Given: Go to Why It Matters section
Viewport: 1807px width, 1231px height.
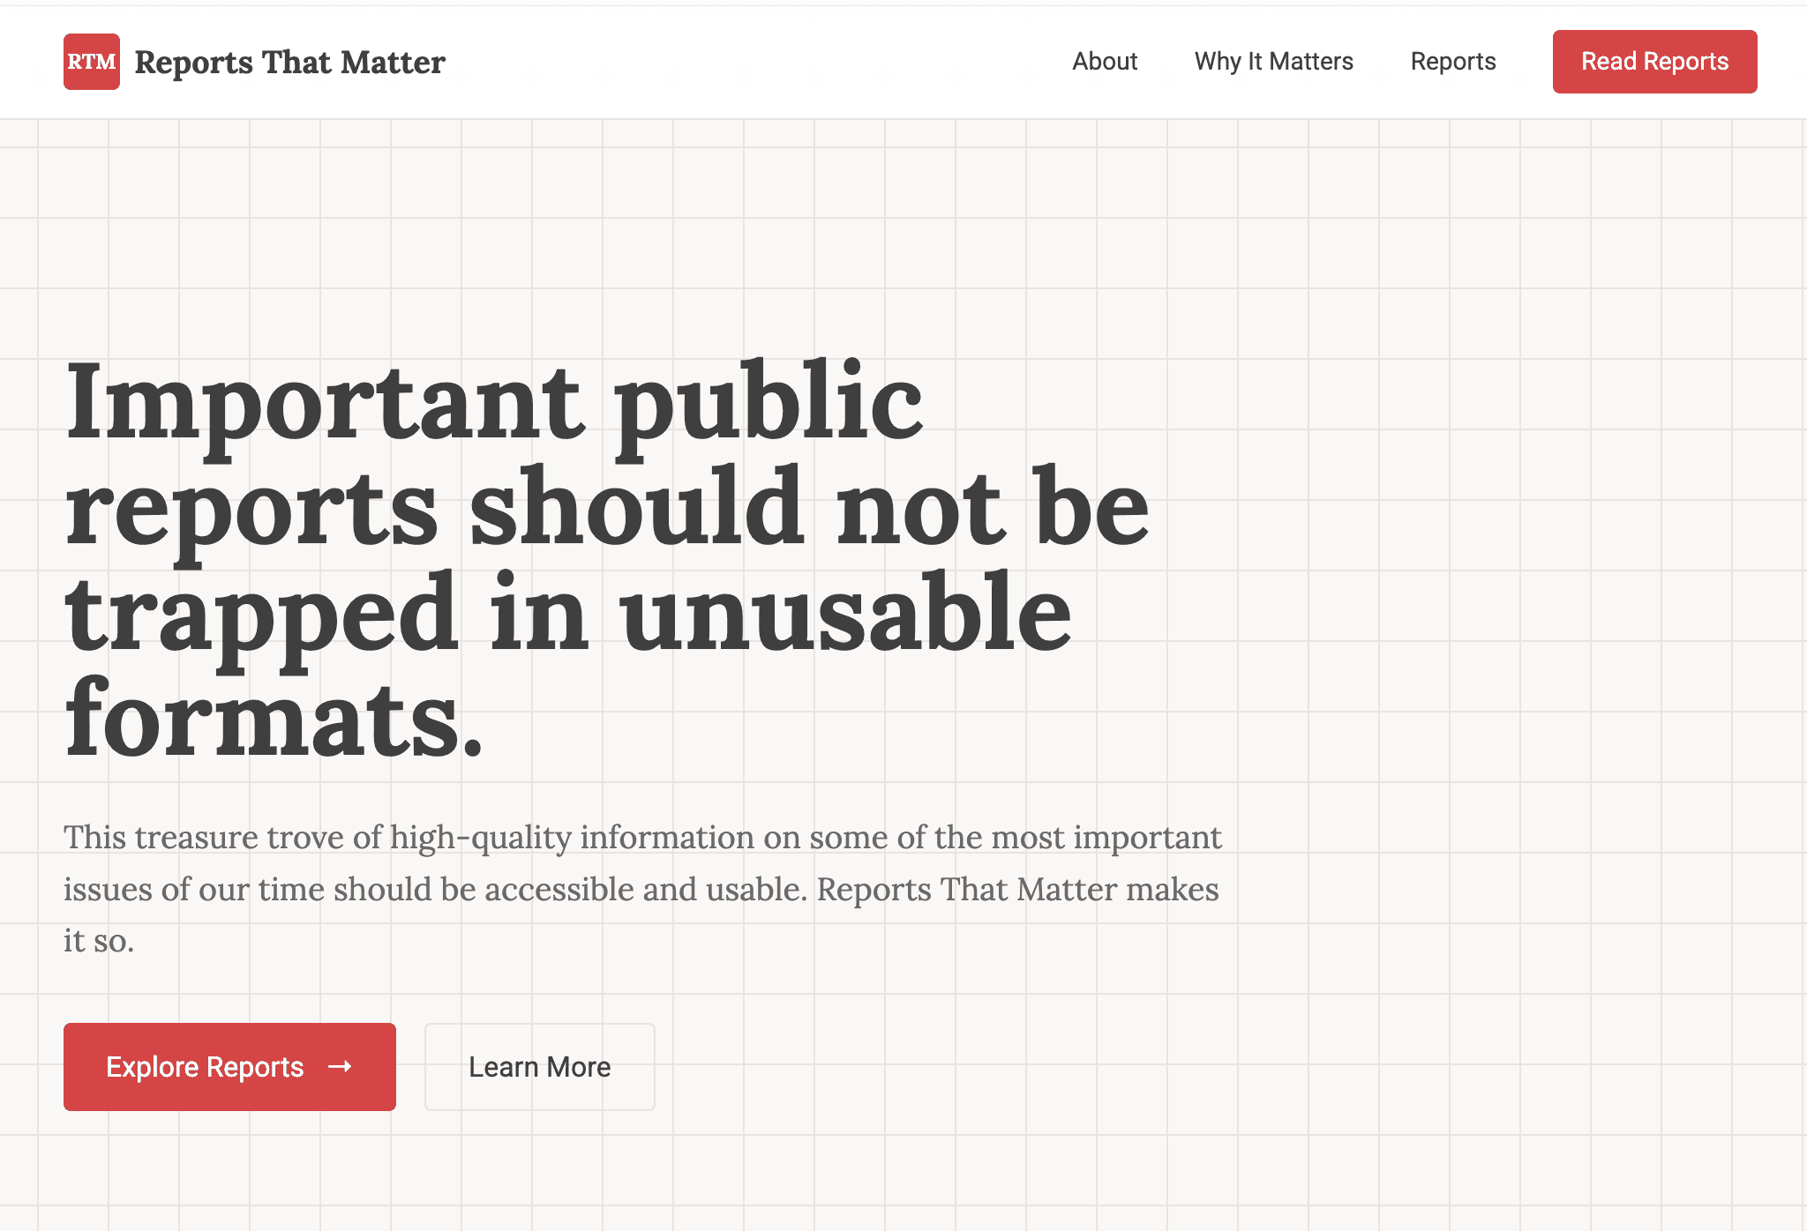Looking at the screenshot, I should pyautogui.click(x=1273, y=62).
